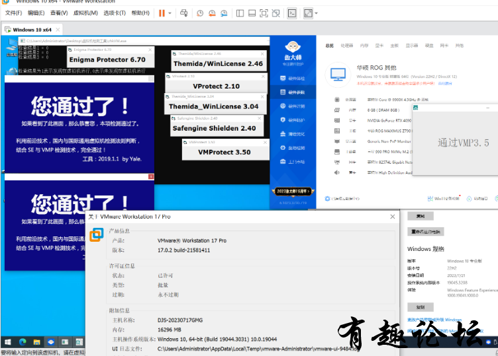Enter full screen mode icon in VMware toolbar
Image resolution: width=498 pixels, height=356 pixels.
pos(264,13)
